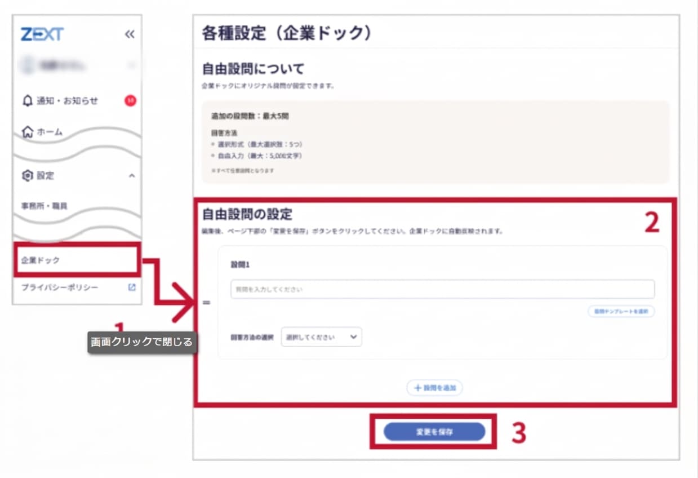This screenshot has width=698, height=478.
Task: Collapse the 設定 section chevron
Action: tap(132, 176)
